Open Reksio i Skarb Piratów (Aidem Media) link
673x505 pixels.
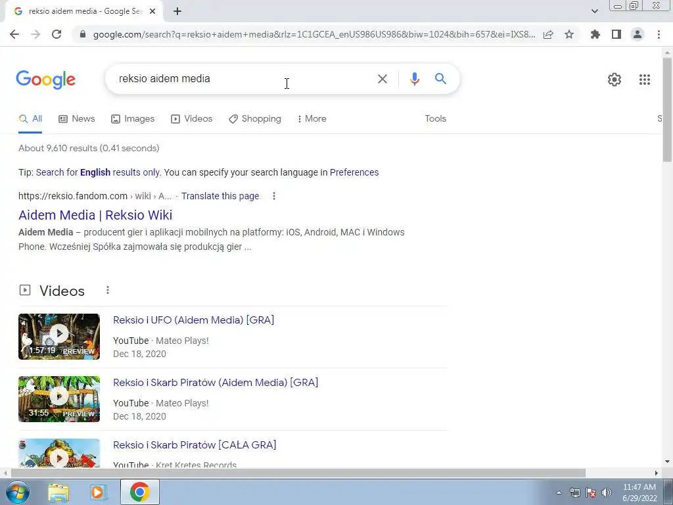pos(216,383)
